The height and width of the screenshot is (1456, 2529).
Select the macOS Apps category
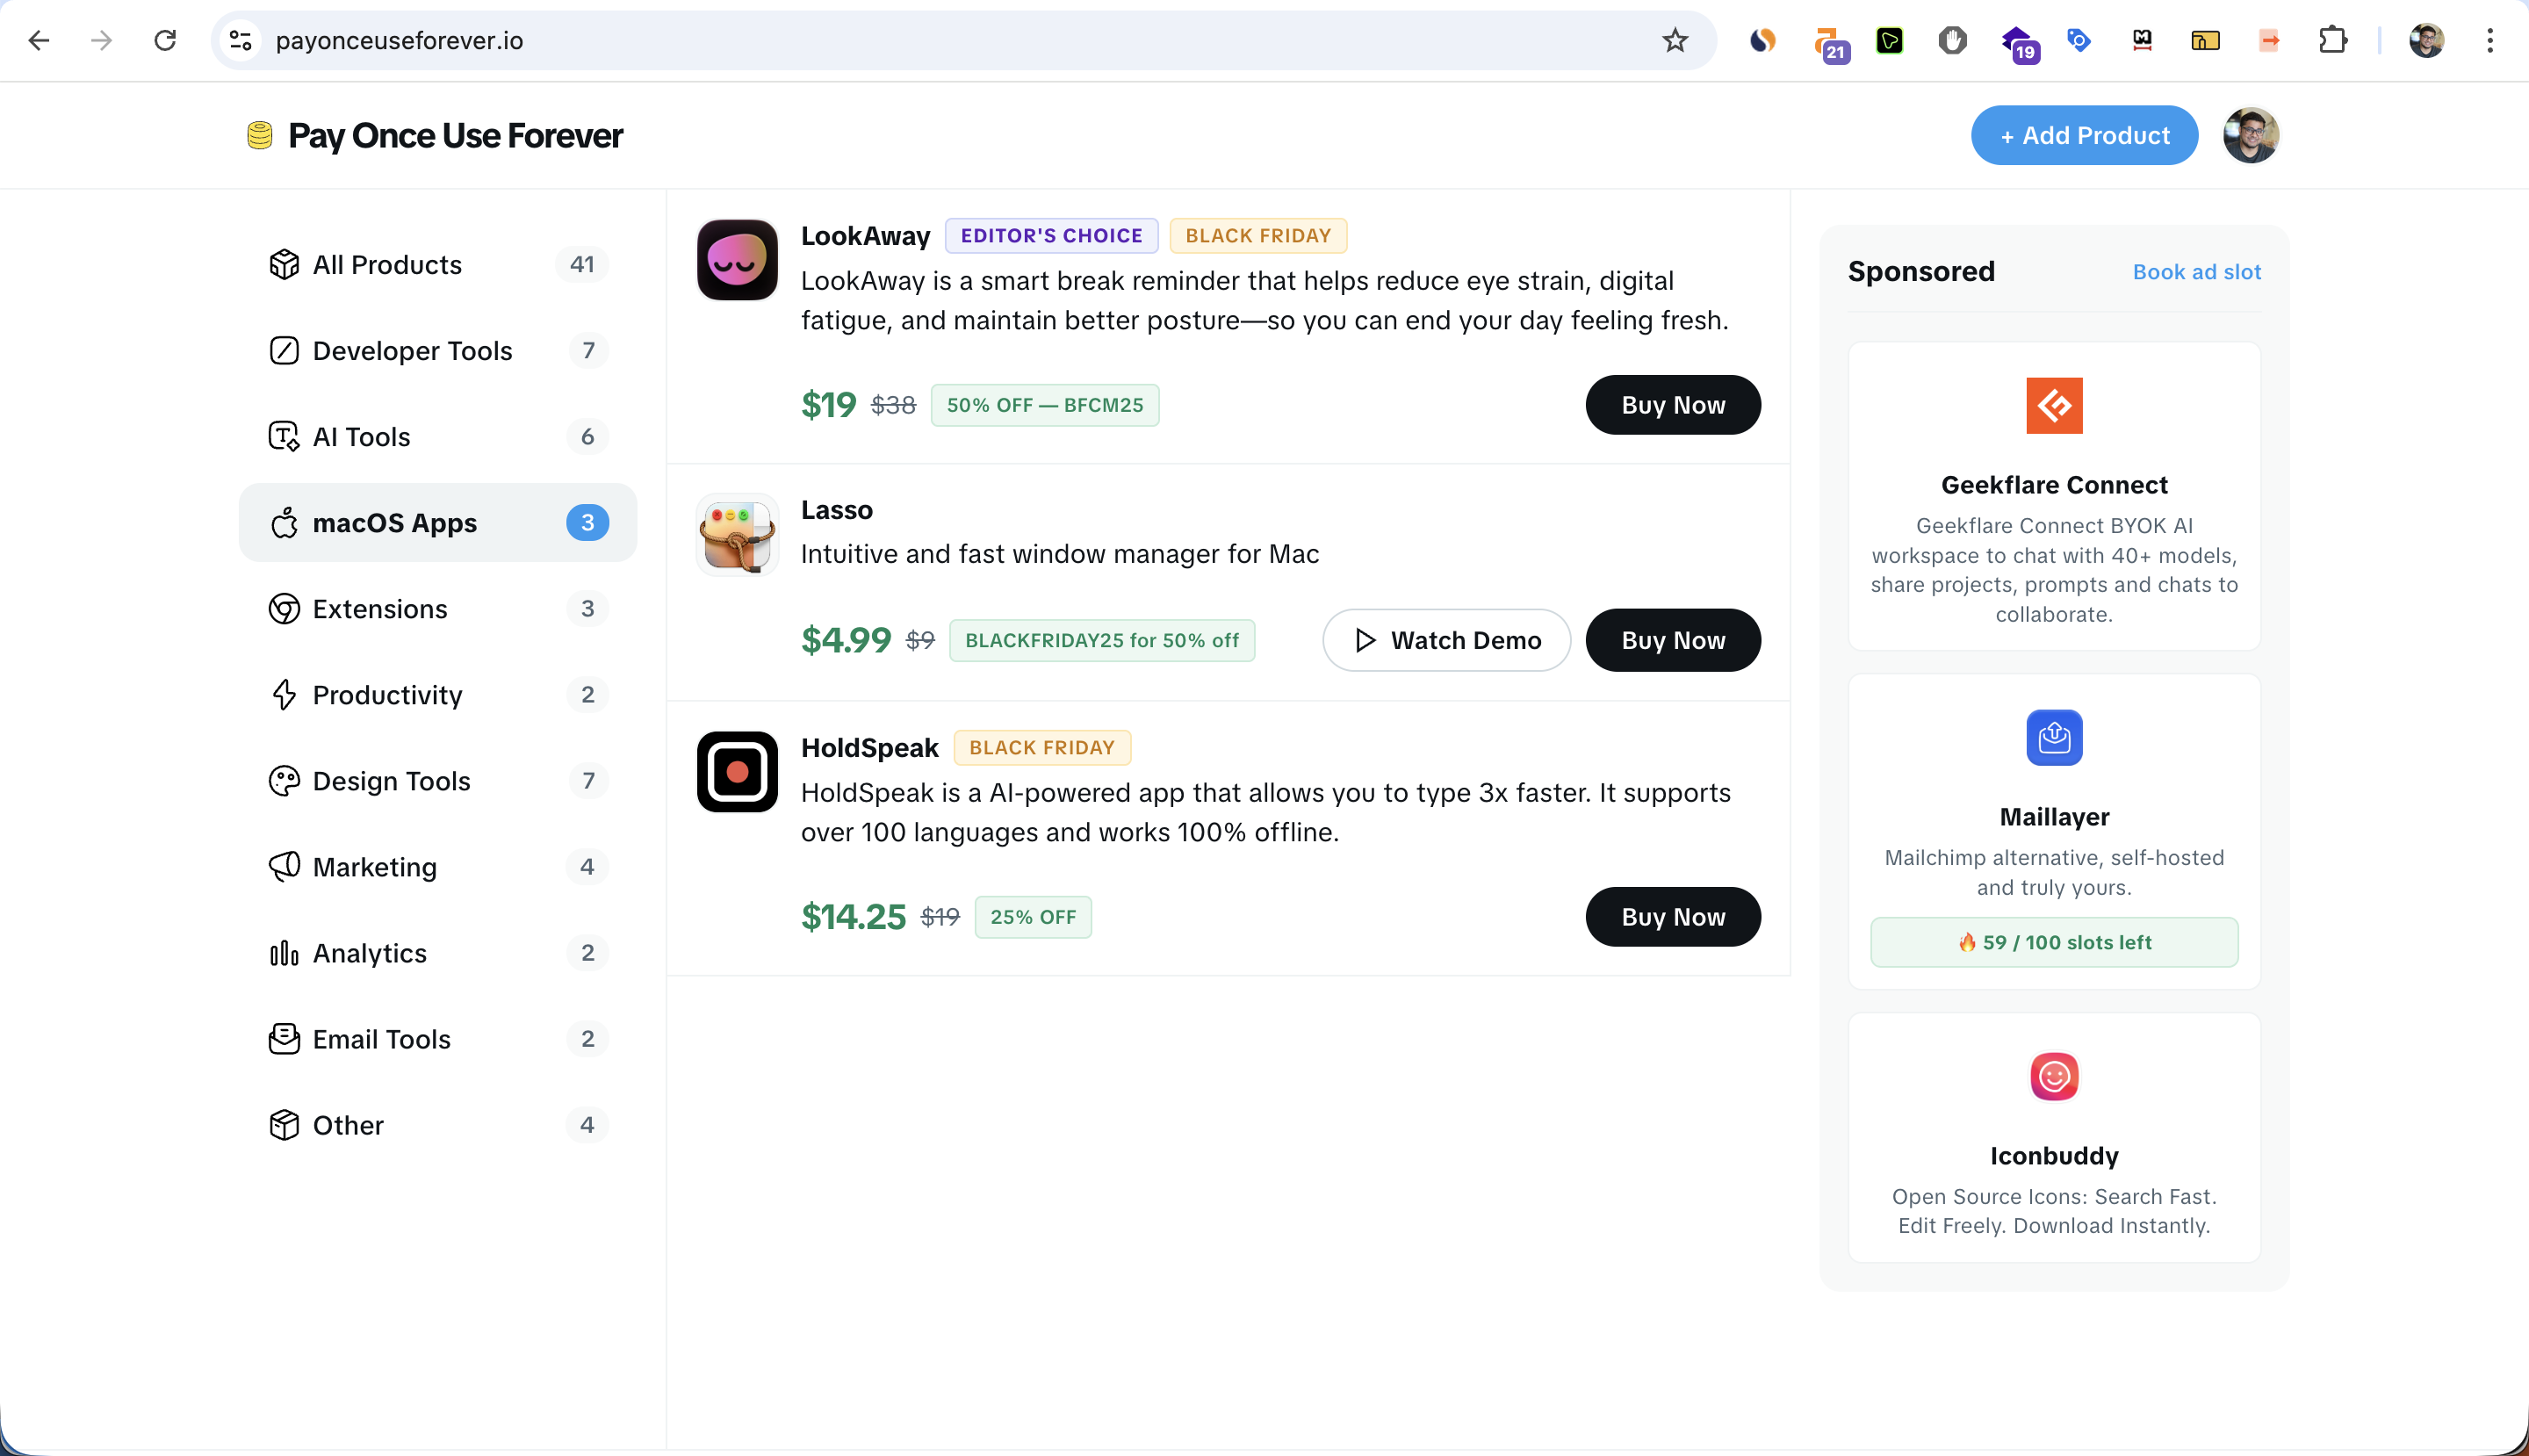(394, 522)
